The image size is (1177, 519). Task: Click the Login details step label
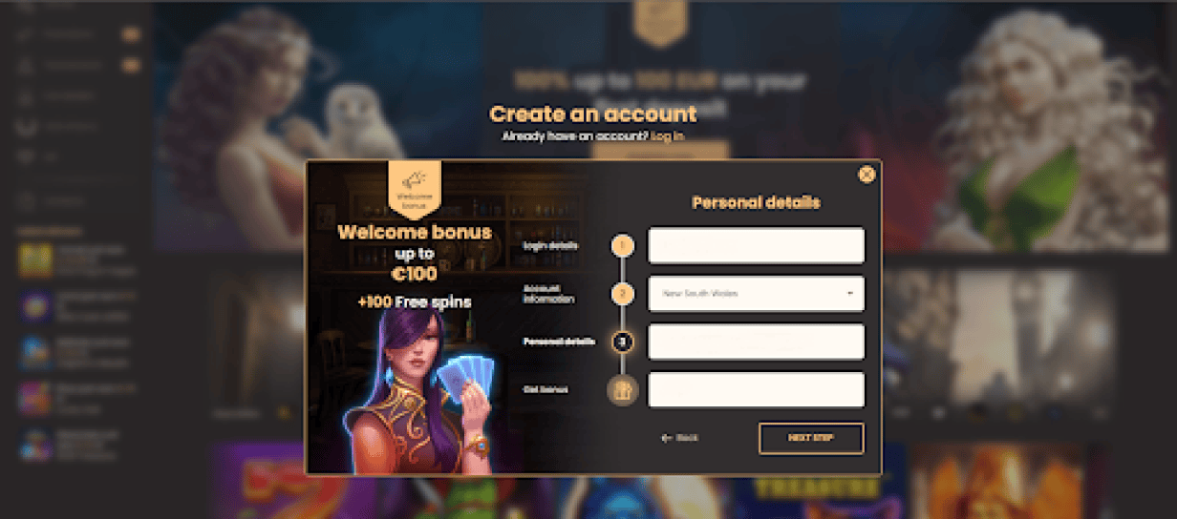point(551,246)
